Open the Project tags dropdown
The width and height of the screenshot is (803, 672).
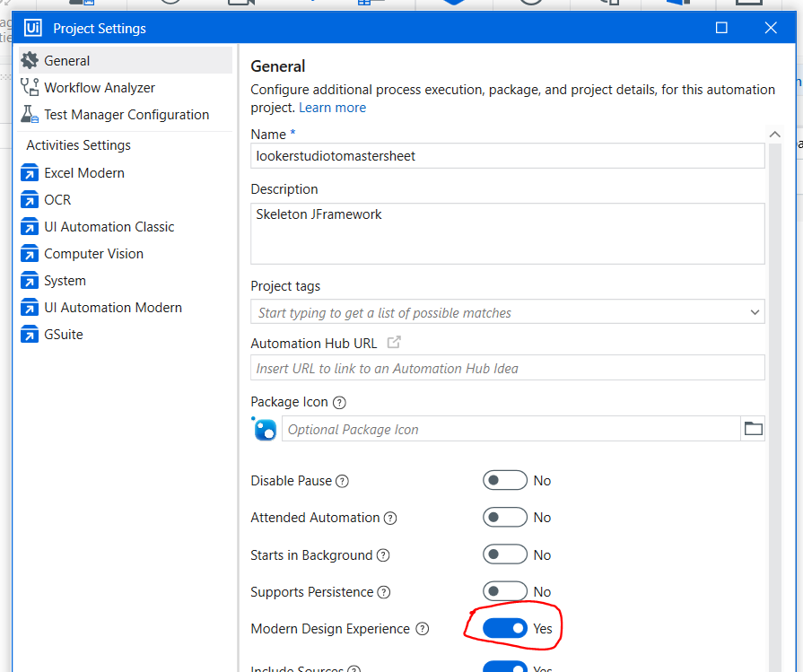click(758, 310)
